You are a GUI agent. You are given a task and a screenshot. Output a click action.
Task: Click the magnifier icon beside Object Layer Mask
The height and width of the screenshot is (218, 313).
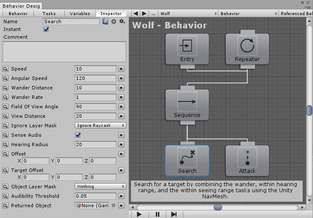6,187
